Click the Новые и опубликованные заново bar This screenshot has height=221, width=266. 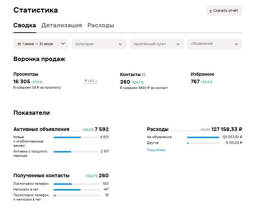coord(76,137)
